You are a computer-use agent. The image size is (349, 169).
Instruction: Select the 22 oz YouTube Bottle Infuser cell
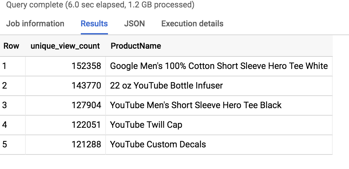click(x=166, y=86)
